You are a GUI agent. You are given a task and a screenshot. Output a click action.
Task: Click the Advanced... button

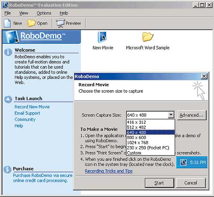[192, 115]
